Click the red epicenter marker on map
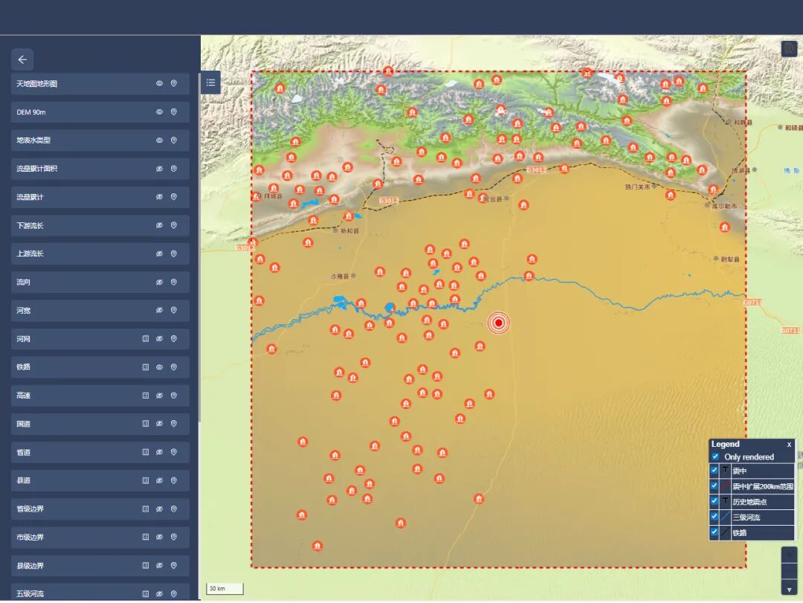 499,323
